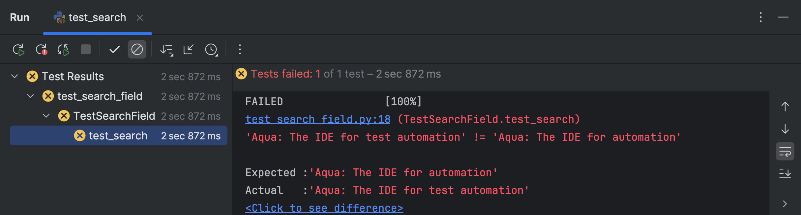Rerun only failed tests
This screenshot has width=801, height=215.
point(41,49)
